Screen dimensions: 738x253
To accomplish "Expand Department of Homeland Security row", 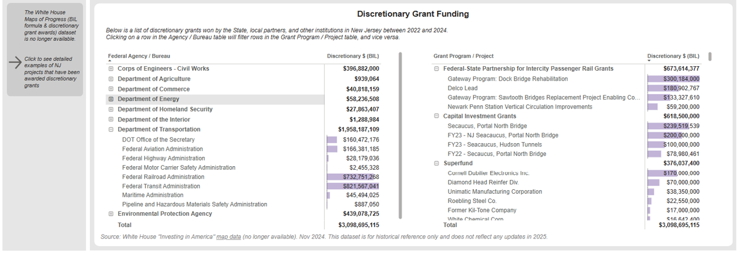I will 111,109.
